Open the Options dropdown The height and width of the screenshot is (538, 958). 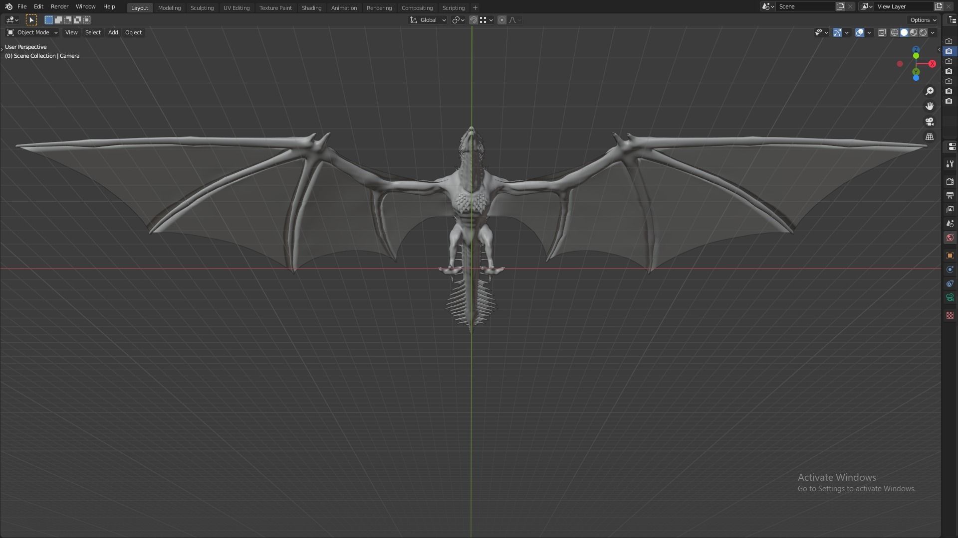923,20
